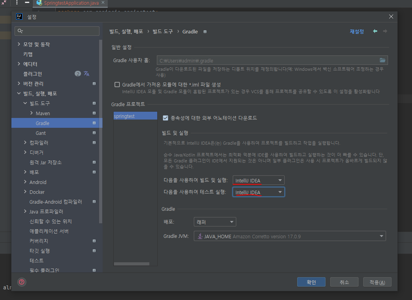Close the SpringtestApplication.java editor tab
The height and width of the screenshot is (300, 412).
(x=103, y=3)
